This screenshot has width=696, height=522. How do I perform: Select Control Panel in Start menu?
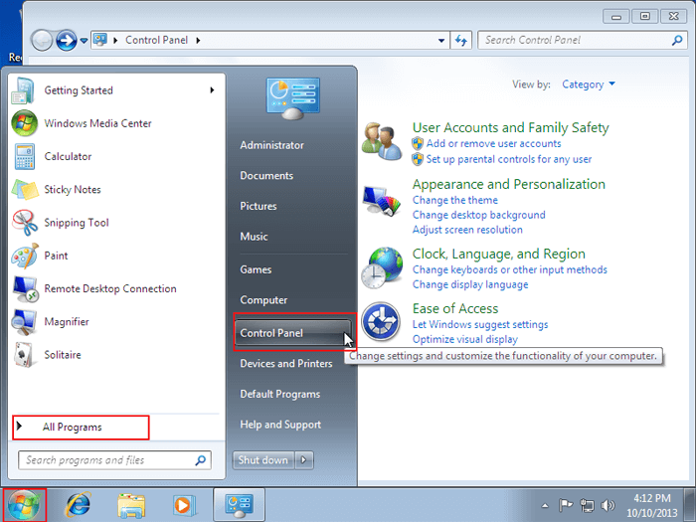pos(293,333)
